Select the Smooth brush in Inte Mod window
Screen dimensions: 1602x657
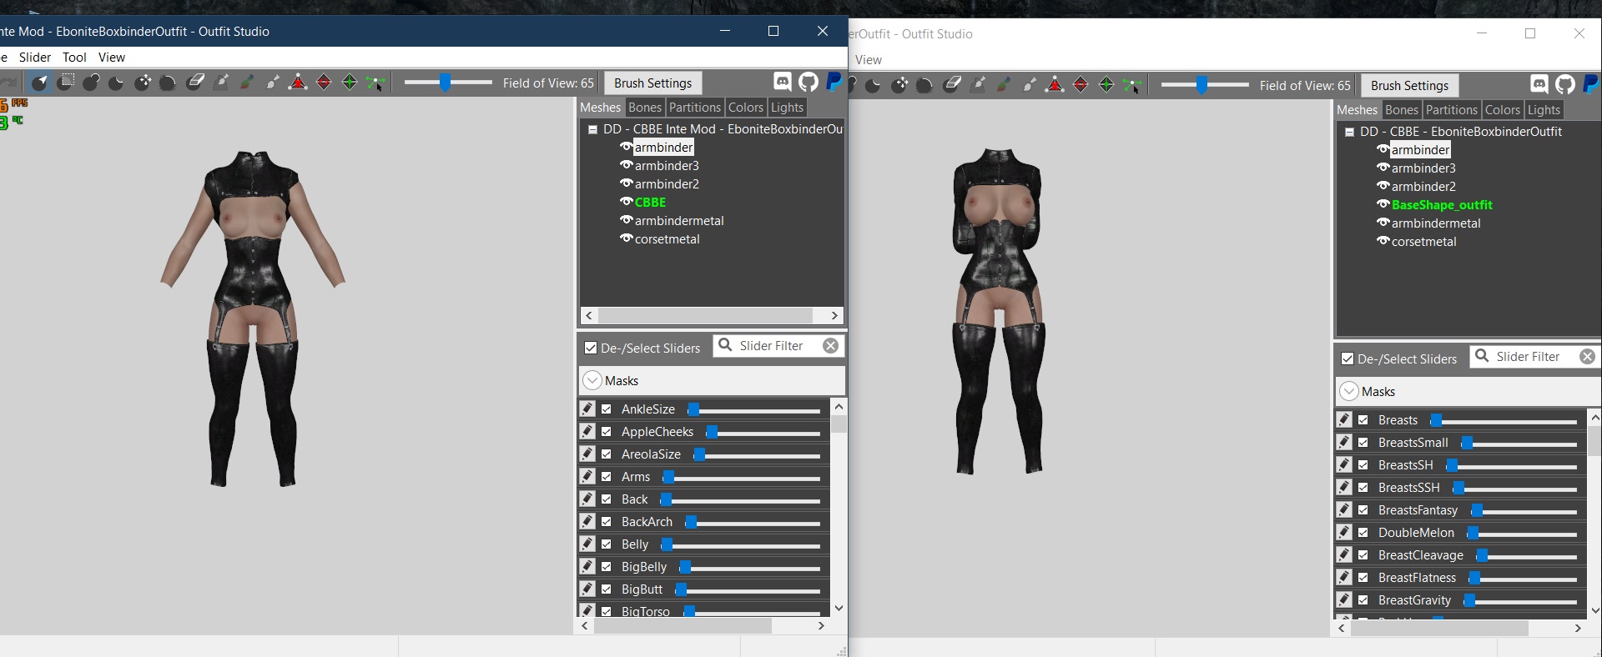(x=168, y=82)
